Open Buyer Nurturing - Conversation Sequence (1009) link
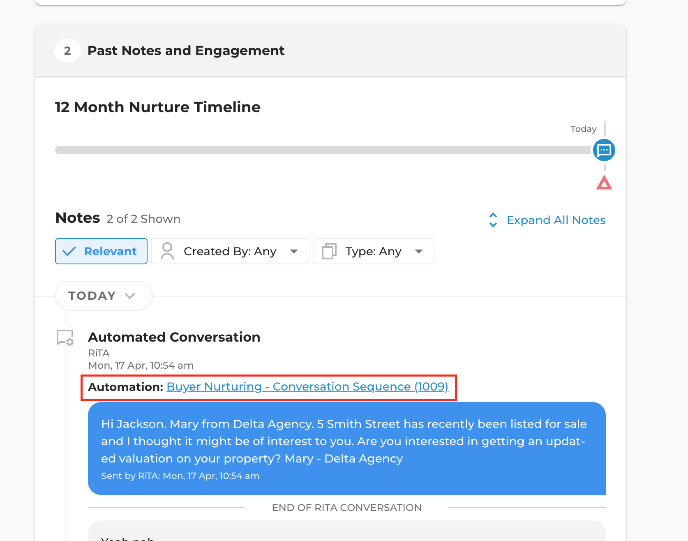The height and width of the screenshot is (541, 688). (x=307, y=387)
